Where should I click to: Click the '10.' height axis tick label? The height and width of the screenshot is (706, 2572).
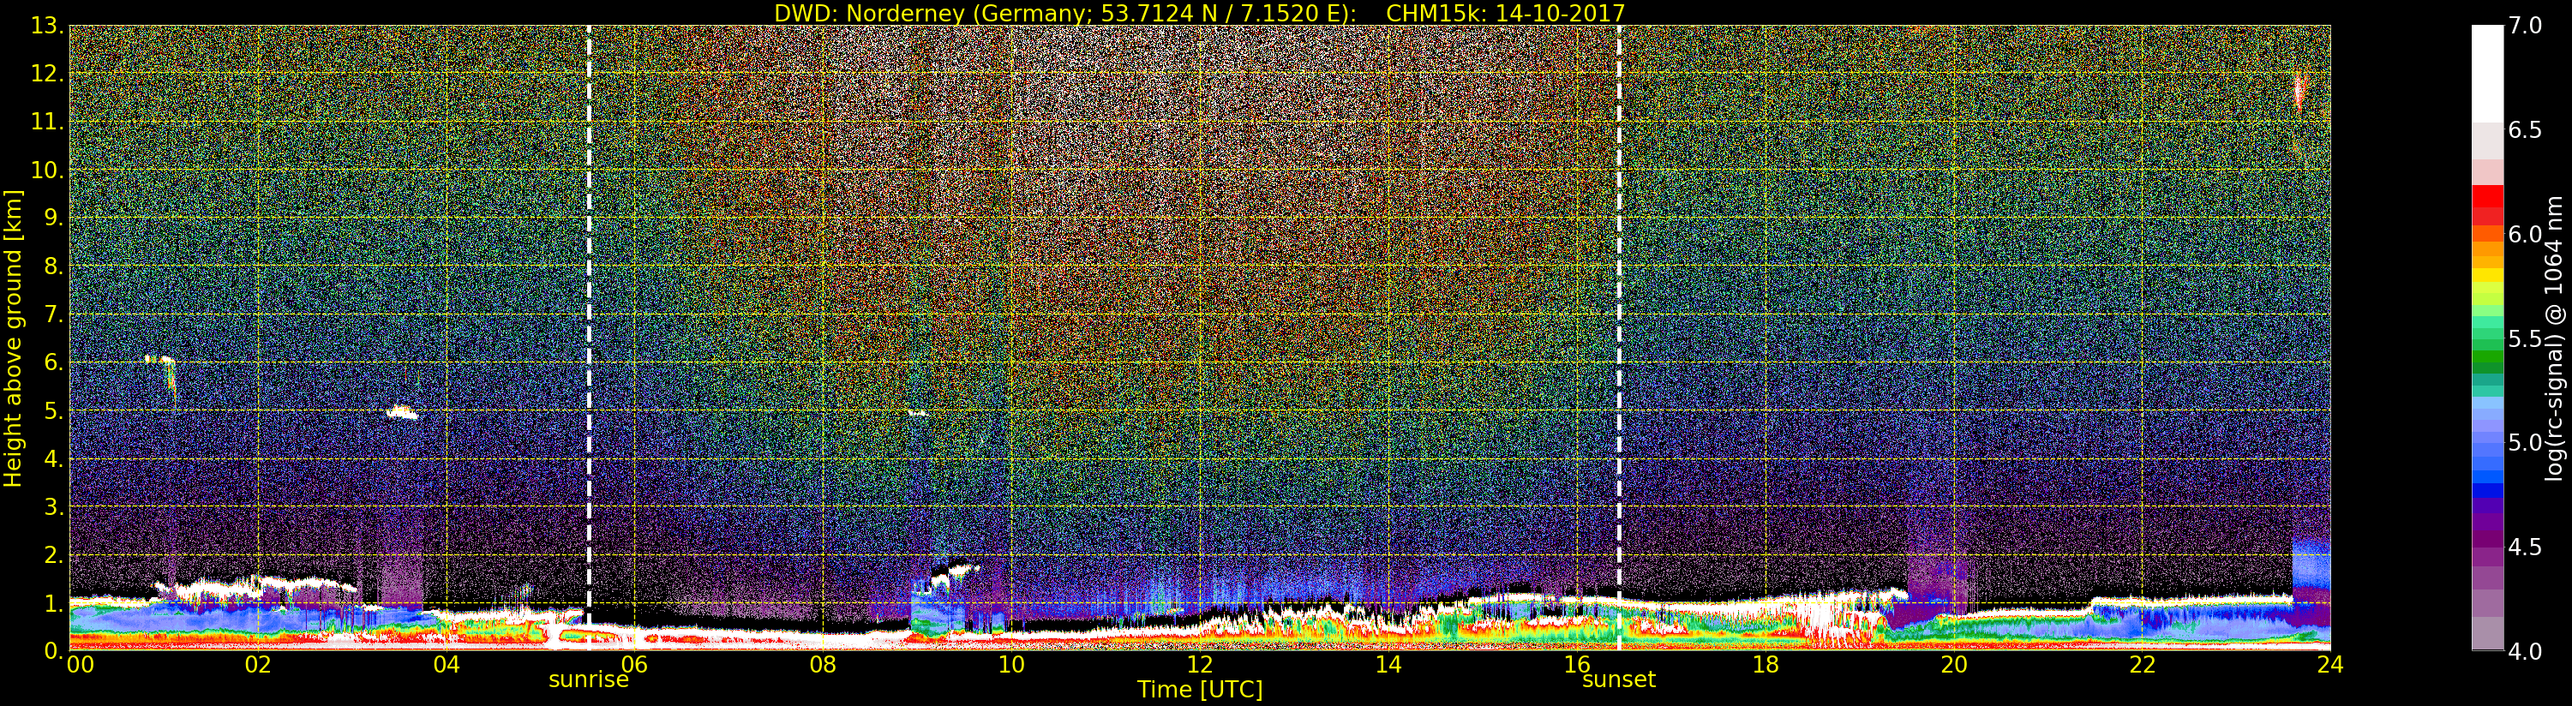47,170
